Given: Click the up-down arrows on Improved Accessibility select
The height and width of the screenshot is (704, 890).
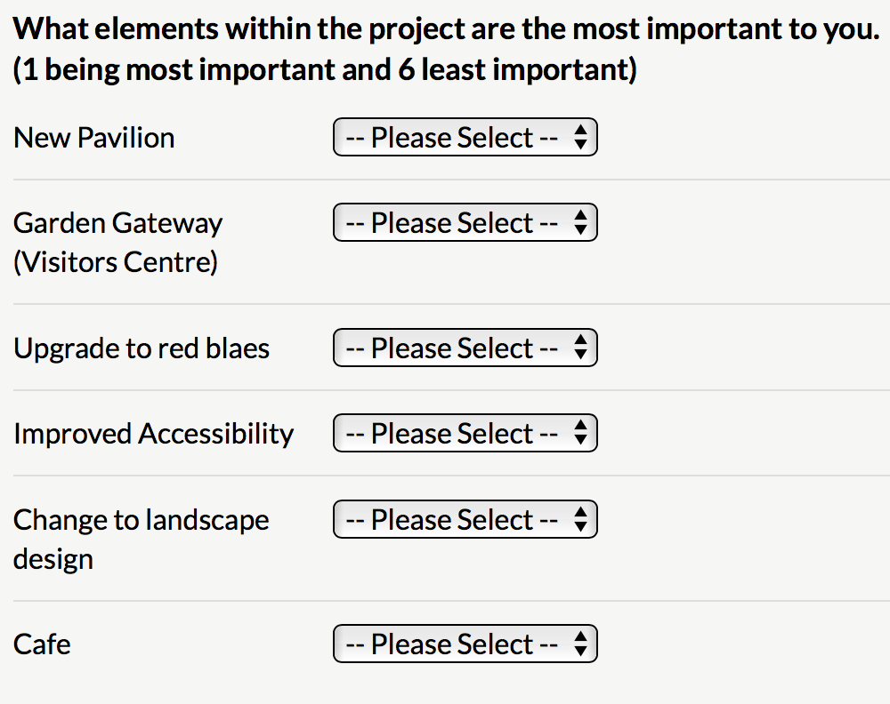Looking at the screenshot, I should [x=580, y=433].
